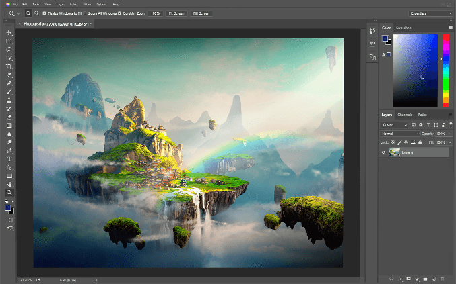Click the rainbow hue slider strip
Image resolution: width=456 pixels, height=284 pixels.
point(446,69)
